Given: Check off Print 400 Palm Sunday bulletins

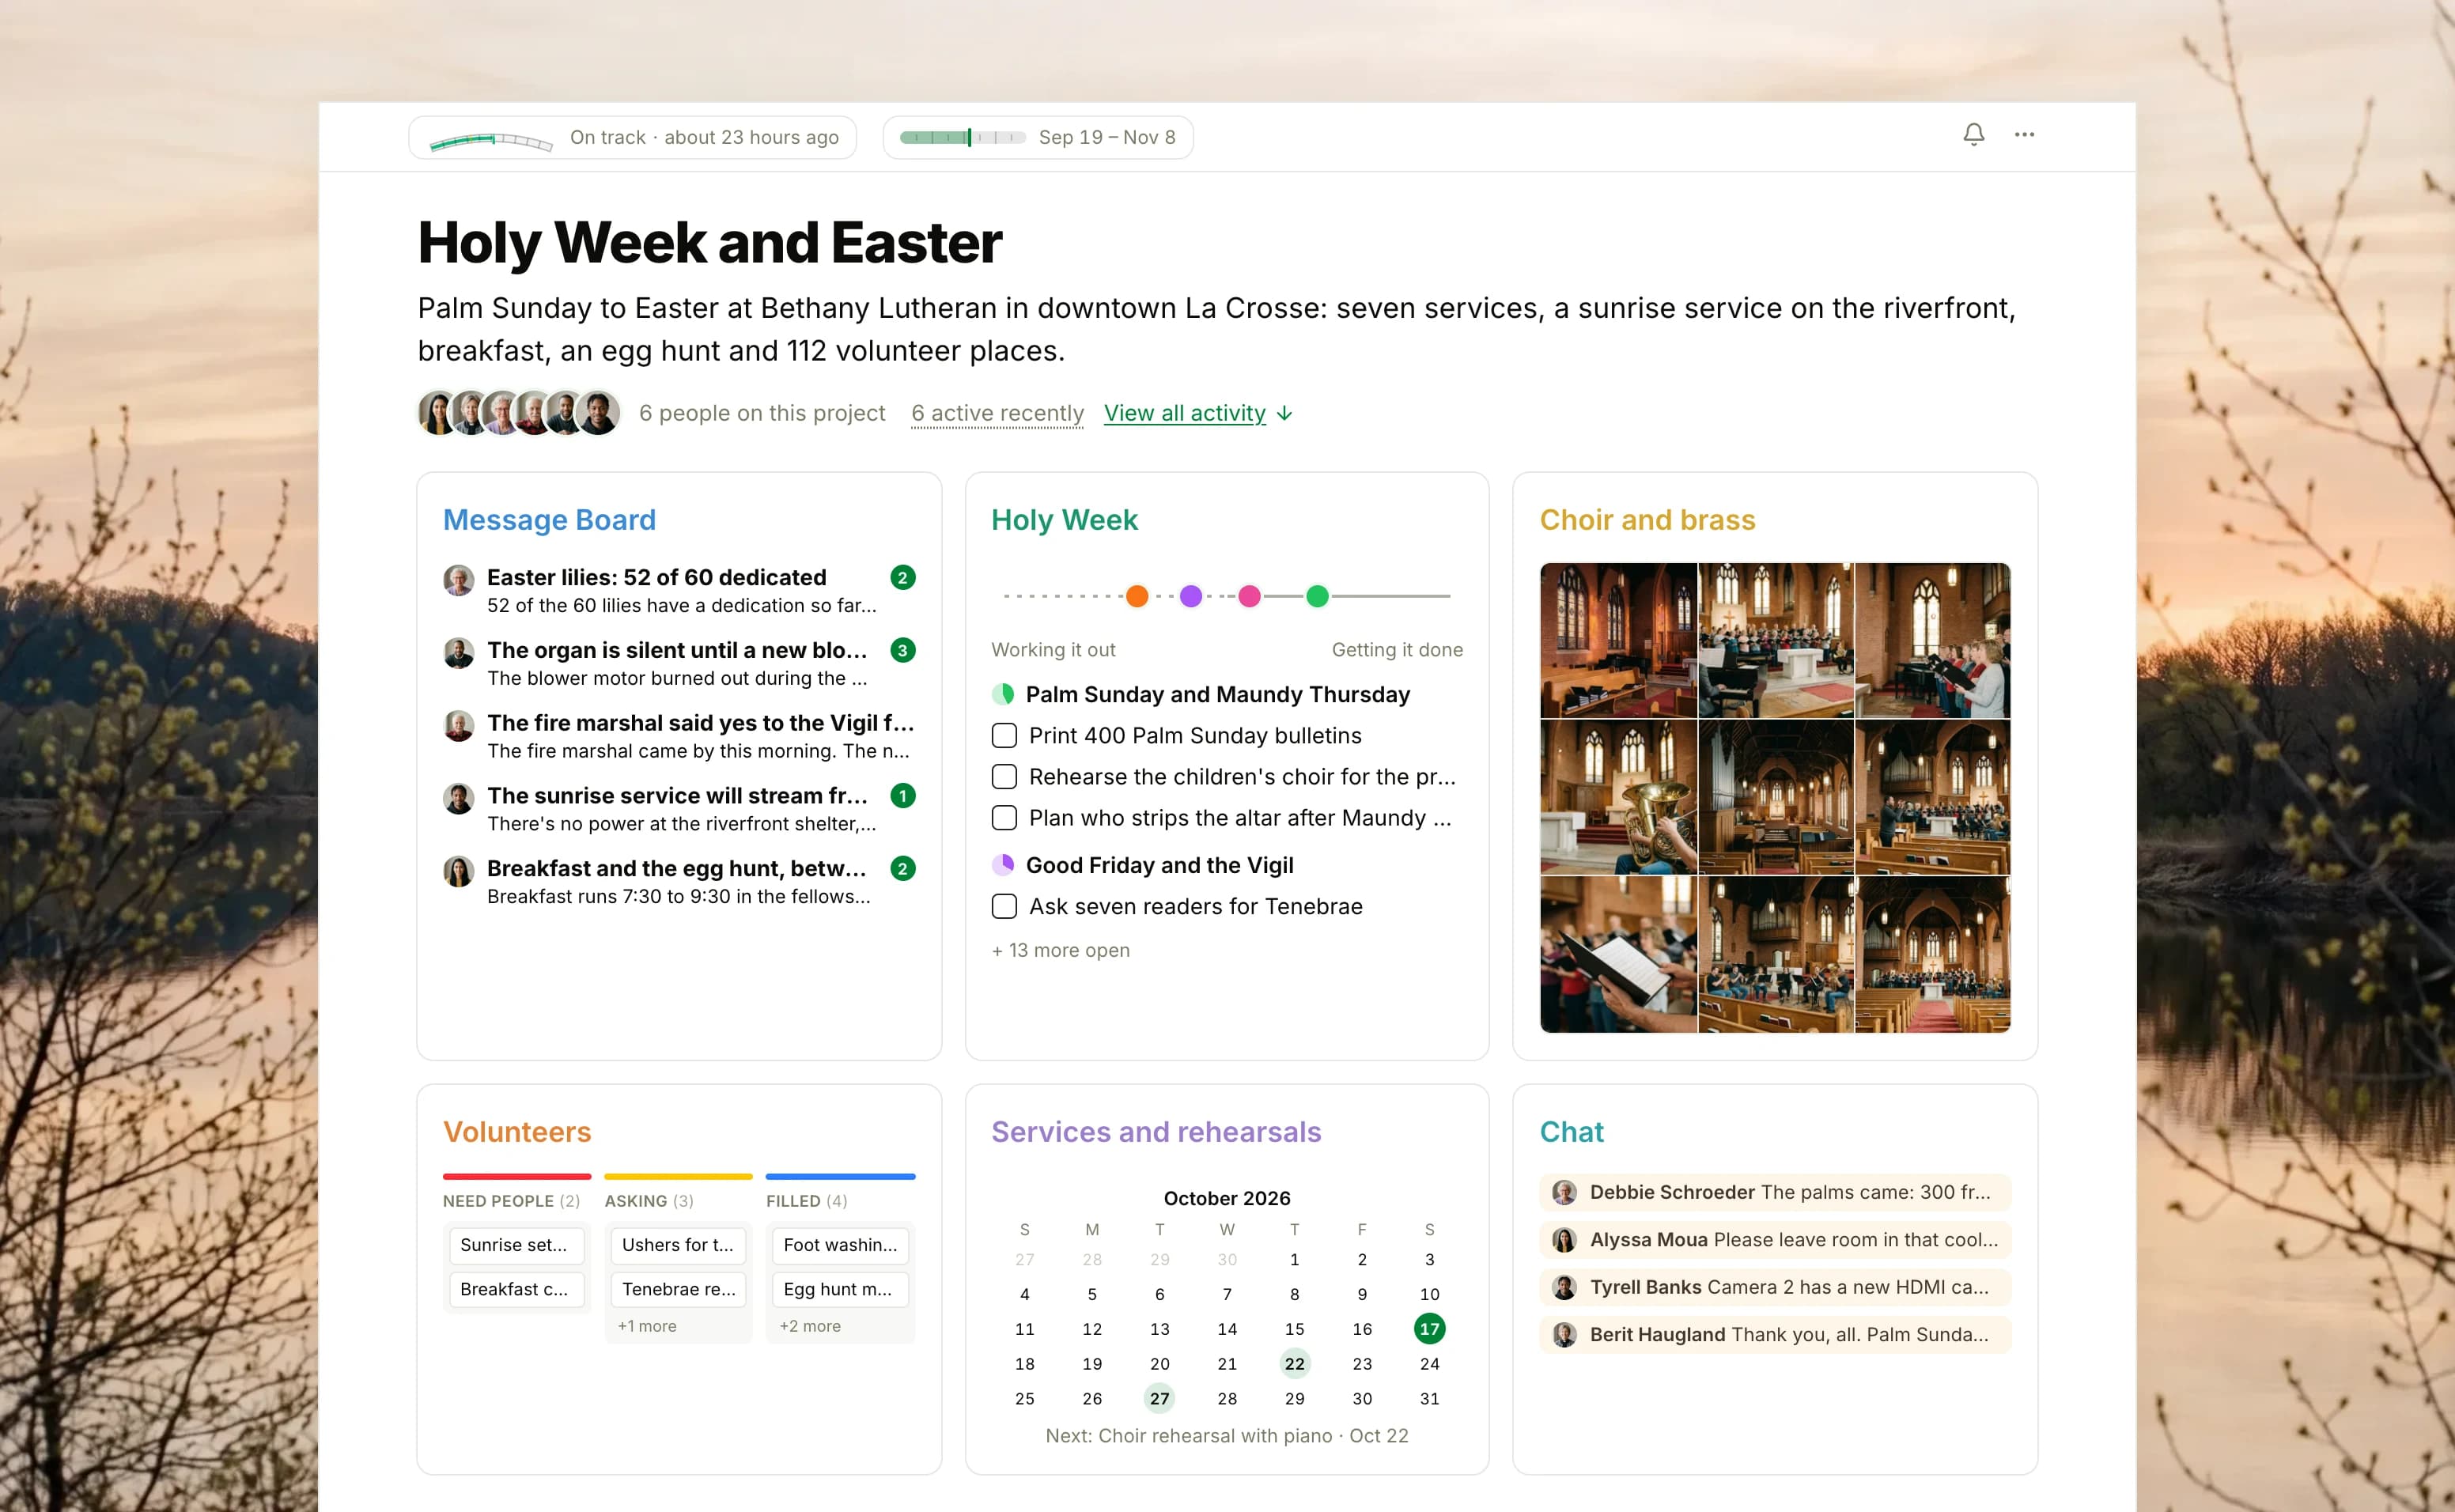Looking at the screenshot, I should [x=1004, y=736].
